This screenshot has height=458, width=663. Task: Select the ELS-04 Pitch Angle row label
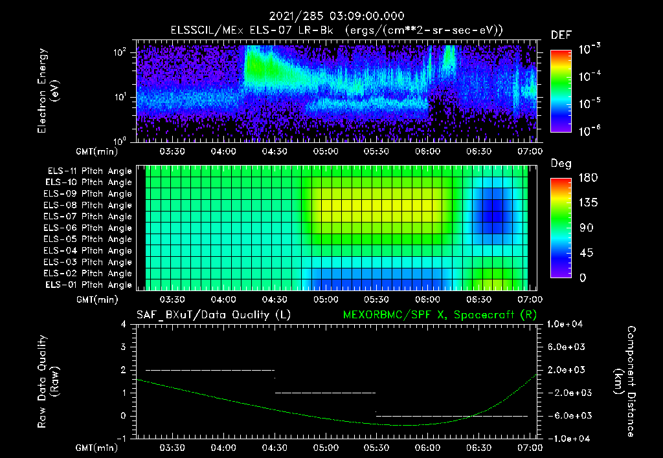click(88, 251)
